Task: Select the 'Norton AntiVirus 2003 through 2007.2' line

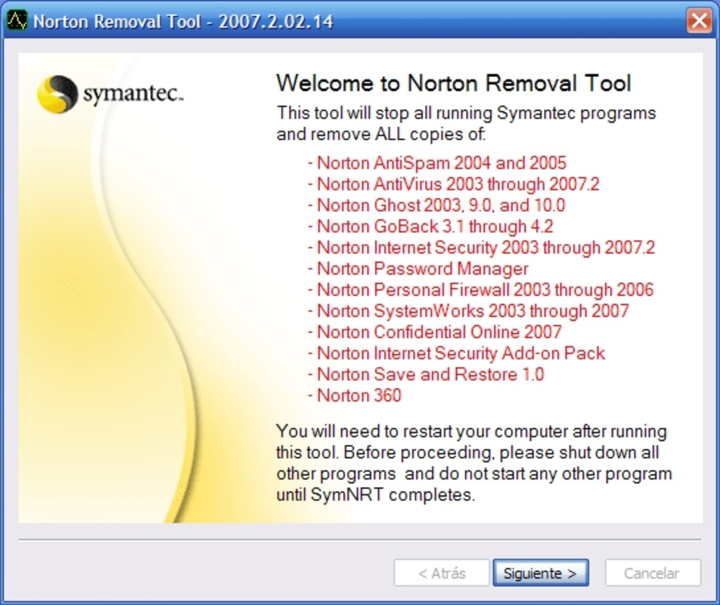Action: 454,184
